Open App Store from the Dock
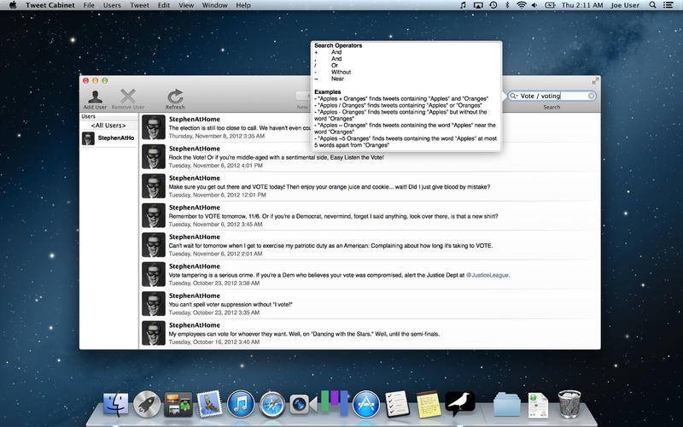The width and height of the screenshot is (683, 427). pyautogui.click(x=366, y=404)
